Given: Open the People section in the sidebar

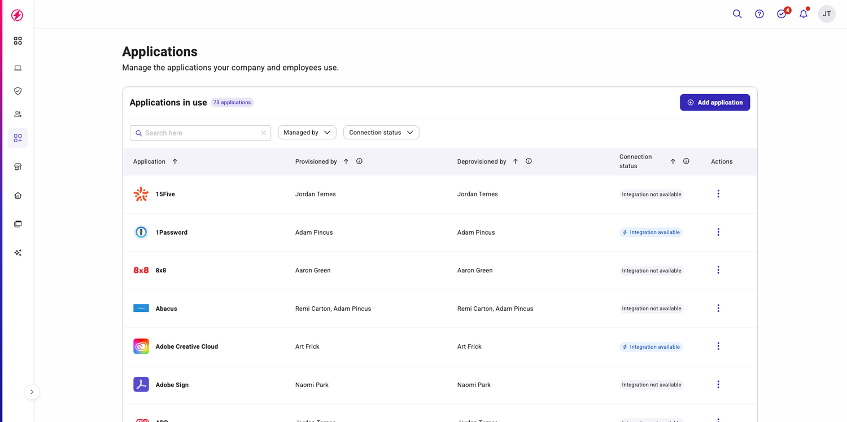Looking at the screenshot, I should (x=18, y=113).
